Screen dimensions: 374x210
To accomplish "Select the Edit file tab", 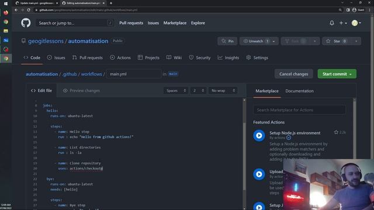I will [x=41, y=90].
